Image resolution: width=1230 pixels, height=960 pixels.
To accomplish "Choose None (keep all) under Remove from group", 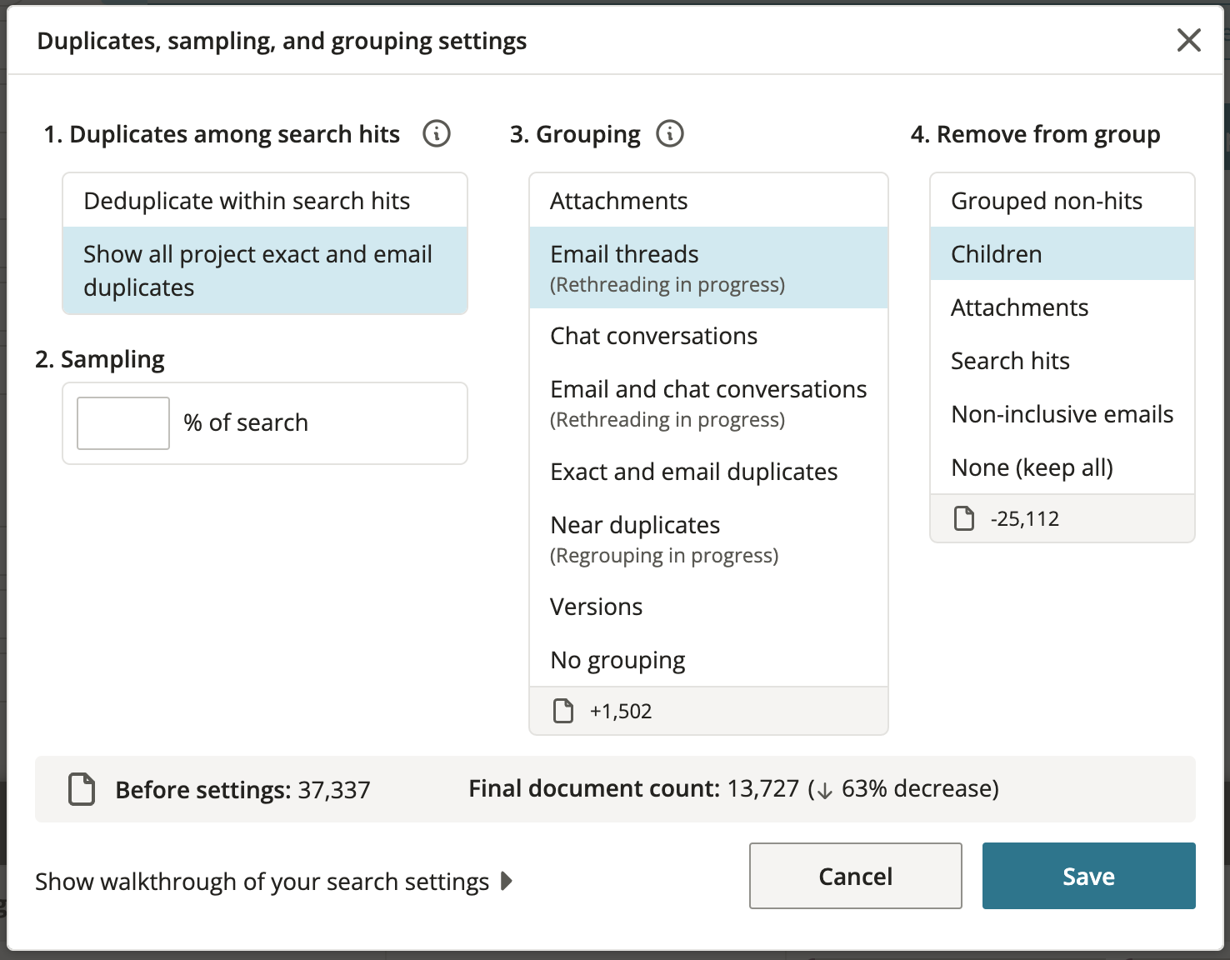I will [1032, 467].
